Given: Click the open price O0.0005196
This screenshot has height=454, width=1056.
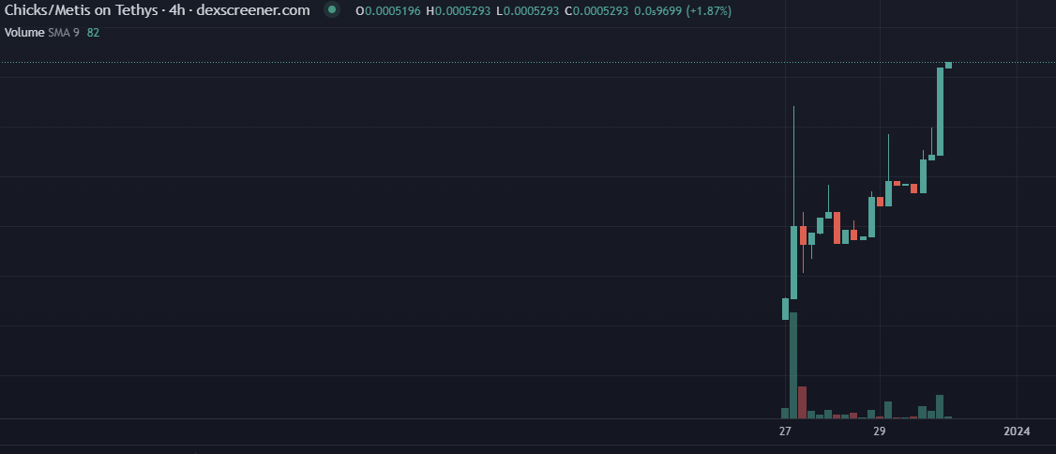Looking at the screenshot, I should tap(388, 10).
